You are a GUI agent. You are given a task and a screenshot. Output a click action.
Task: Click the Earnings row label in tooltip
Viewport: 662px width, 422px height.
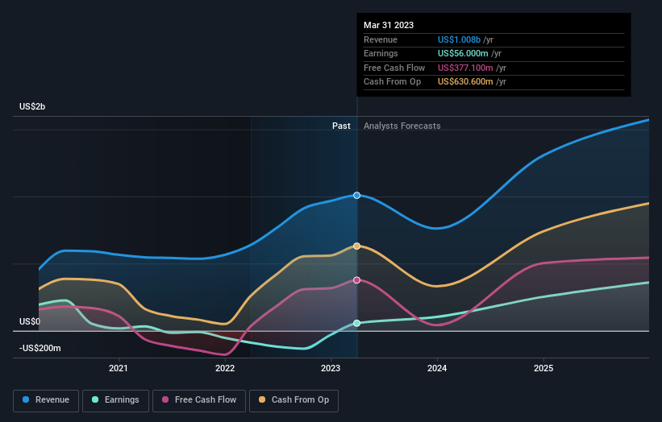[381, 53]
